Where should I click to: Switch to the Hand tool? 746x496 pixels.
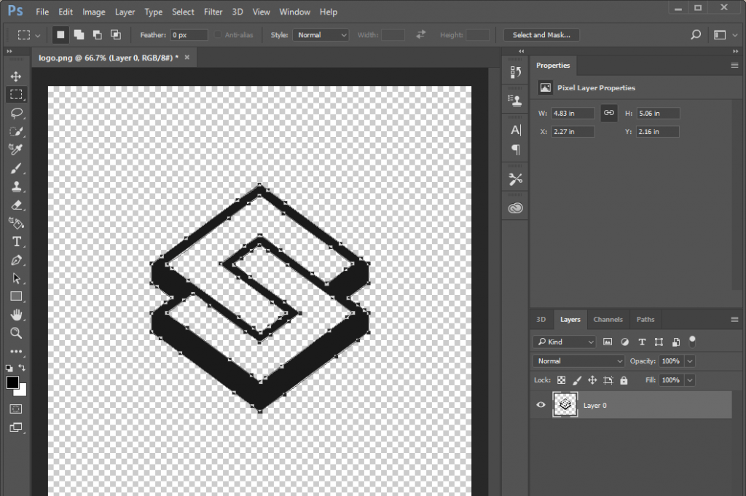click(16, 315)
